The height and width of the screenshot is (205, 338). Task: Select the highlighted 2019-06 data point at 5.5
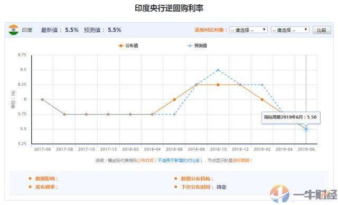(x=306, y=129)
